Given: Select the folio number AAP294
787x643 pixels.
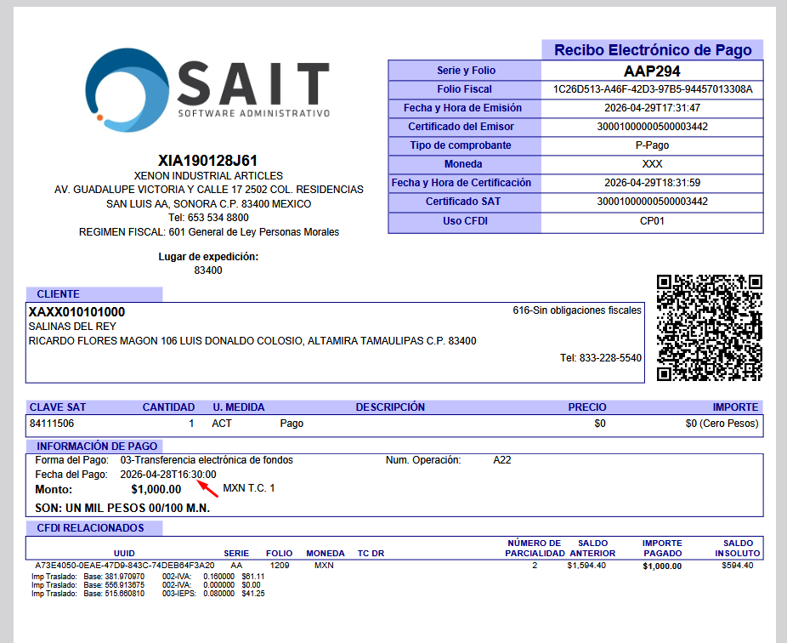Looking at the screenshot, I should click(652, 71).
